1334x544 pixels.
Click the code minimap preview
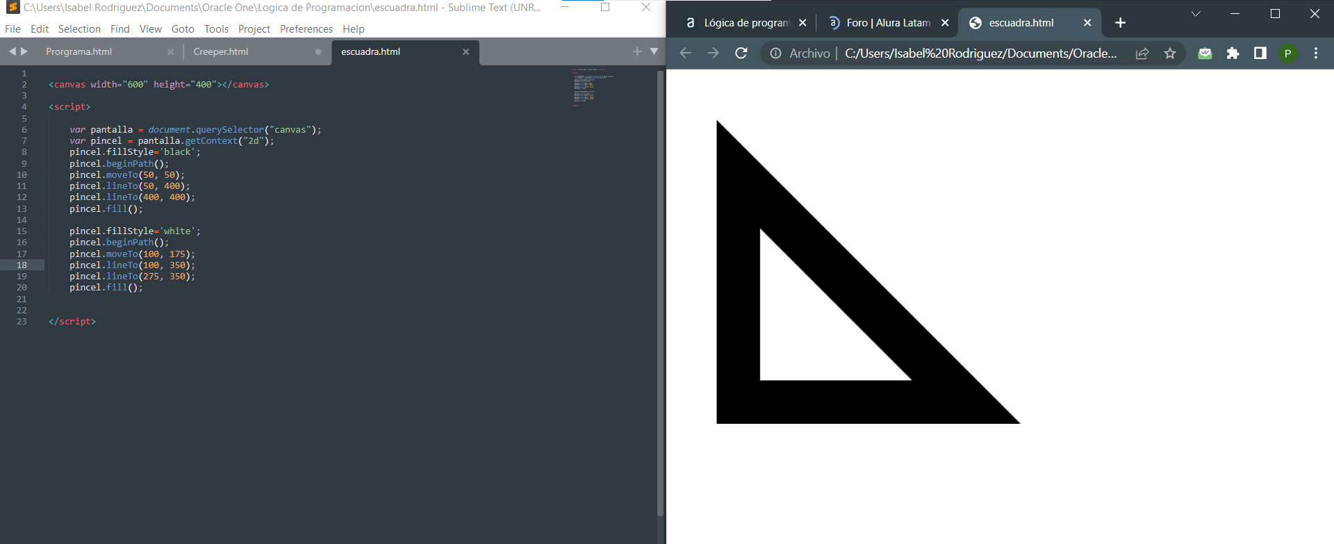592,87
